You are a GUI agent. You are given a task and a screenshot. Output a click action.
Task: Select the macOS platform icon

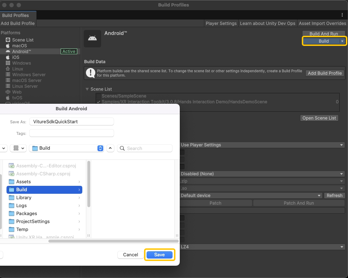pyautogui.click(x=8, y=46)
